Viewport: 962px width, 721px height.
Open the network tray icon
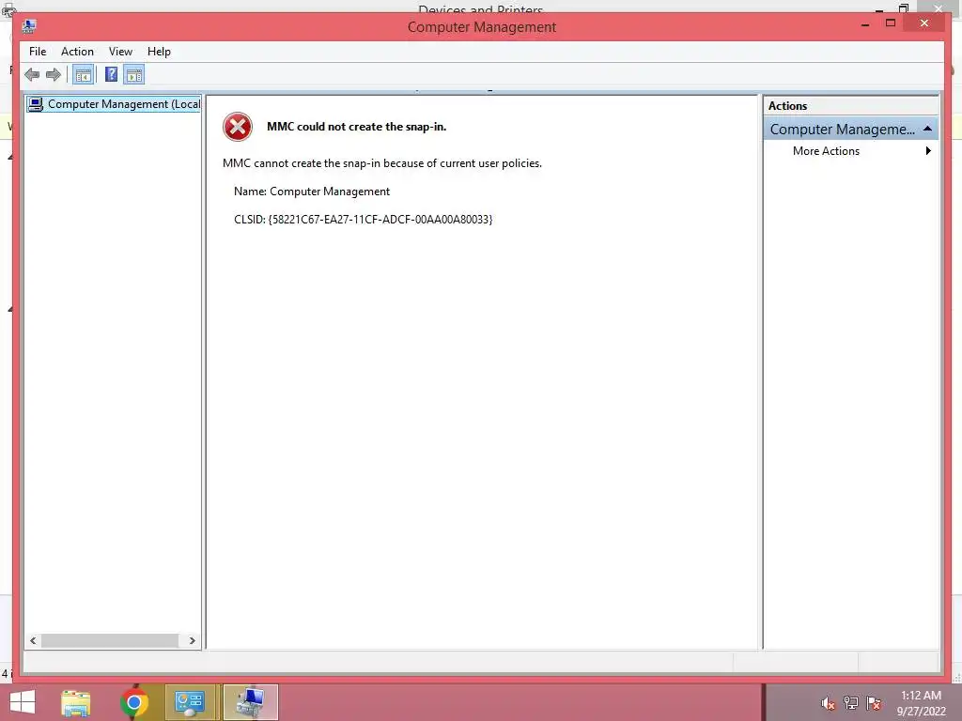851,703
